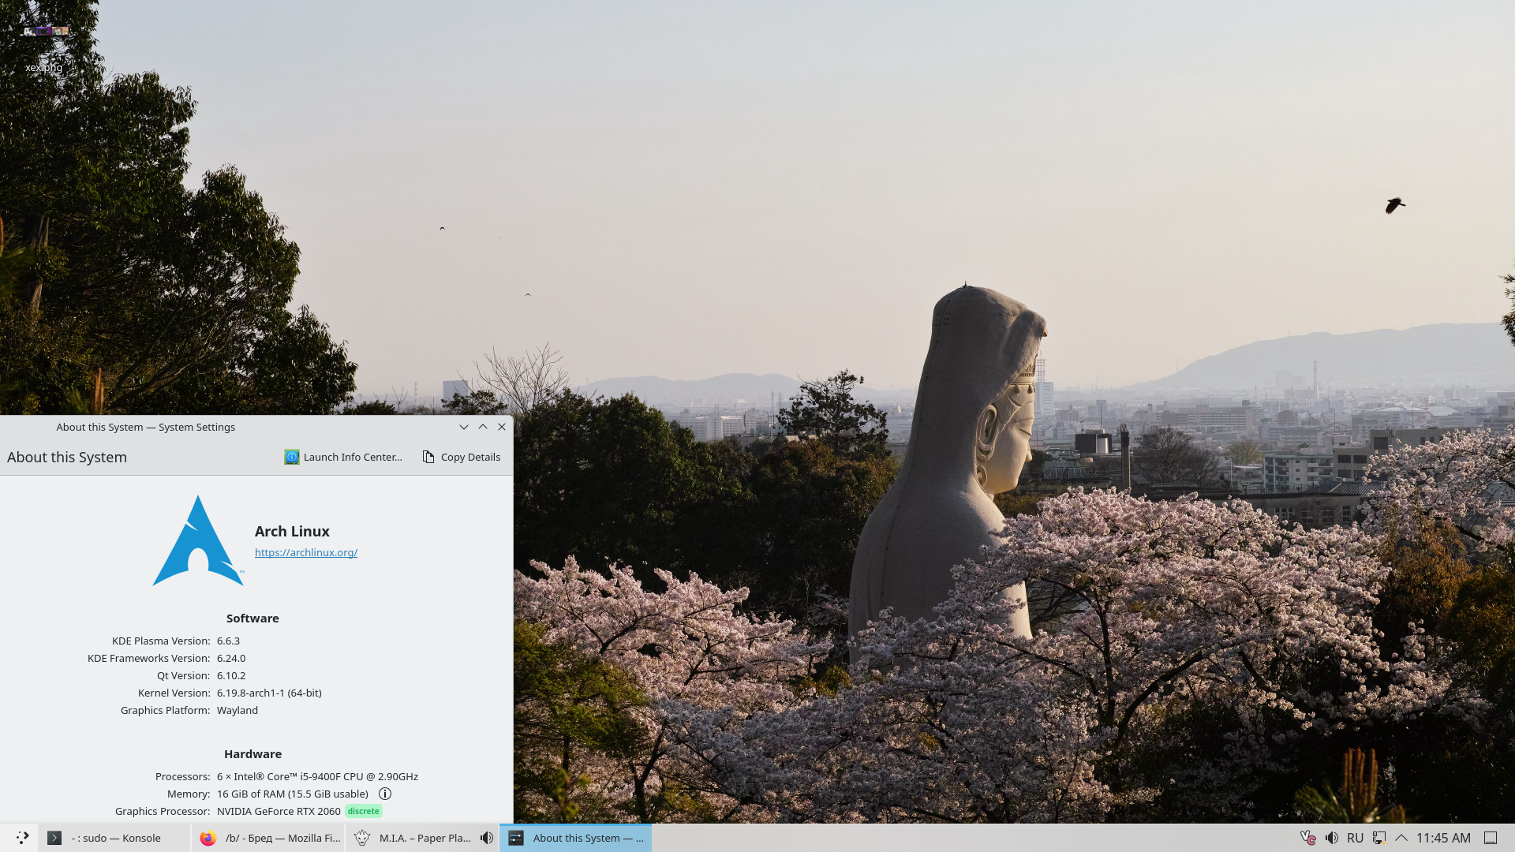
Task: Click the memory info circle icon
Action: point(385,794)
